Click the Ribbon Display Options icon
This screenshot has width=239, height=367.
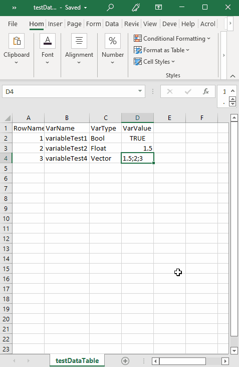click(158, 7)
